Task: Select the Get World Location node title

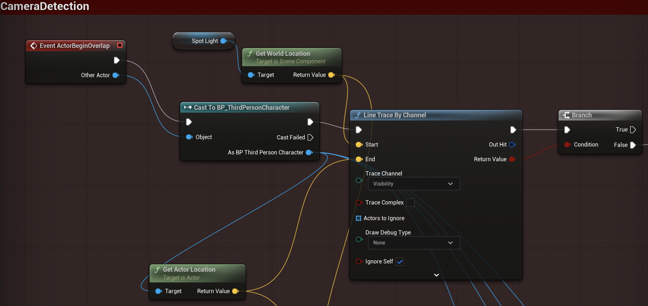Action: [x=283, y=54]
